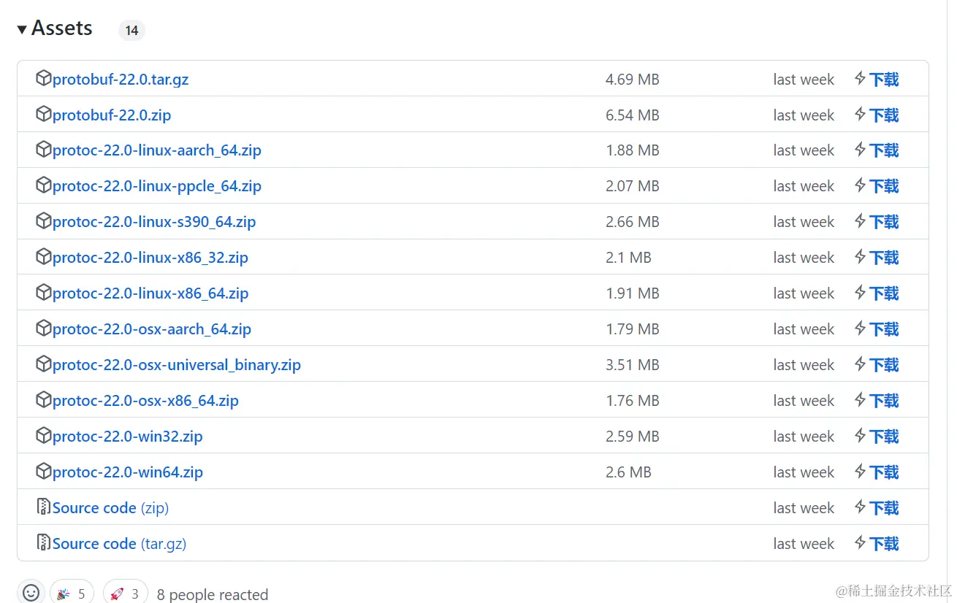
Task: Click the package icon beside protoc-22.0-win32.zip
Action: click(x=44, y=436)
